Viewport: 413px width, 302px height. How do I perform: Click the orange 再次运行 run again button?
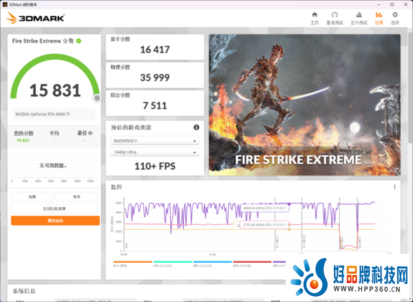55,221
